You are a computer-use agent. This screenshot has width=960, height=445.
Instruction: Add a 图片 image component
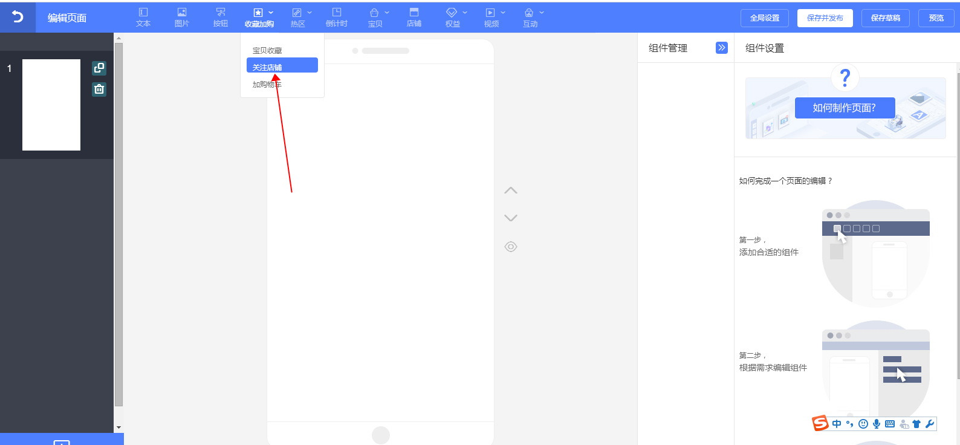pyautogui.click(x=182, y=18)
